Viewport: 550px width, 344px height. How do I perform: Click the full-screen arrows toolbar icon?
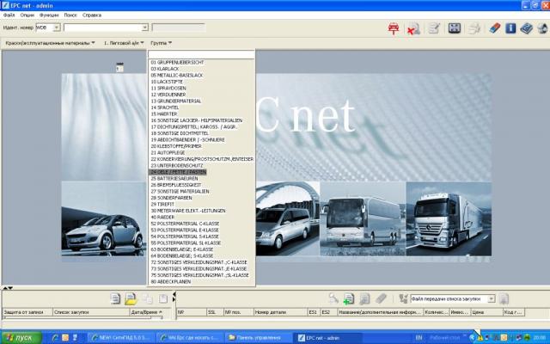click(x=455, y=28)
